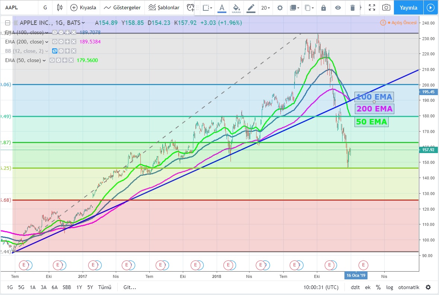439x295 pixels.
Task: Open chart settings gear at bottom right
Action: [428, 287]
